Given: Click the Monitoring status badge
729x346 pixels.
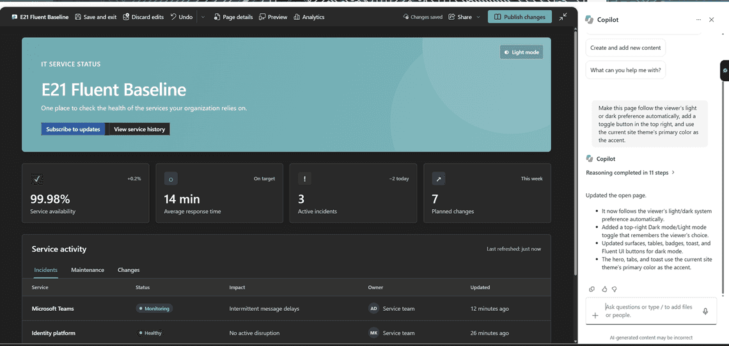Looking at the screenshot, I should click(x=154, y=308).
